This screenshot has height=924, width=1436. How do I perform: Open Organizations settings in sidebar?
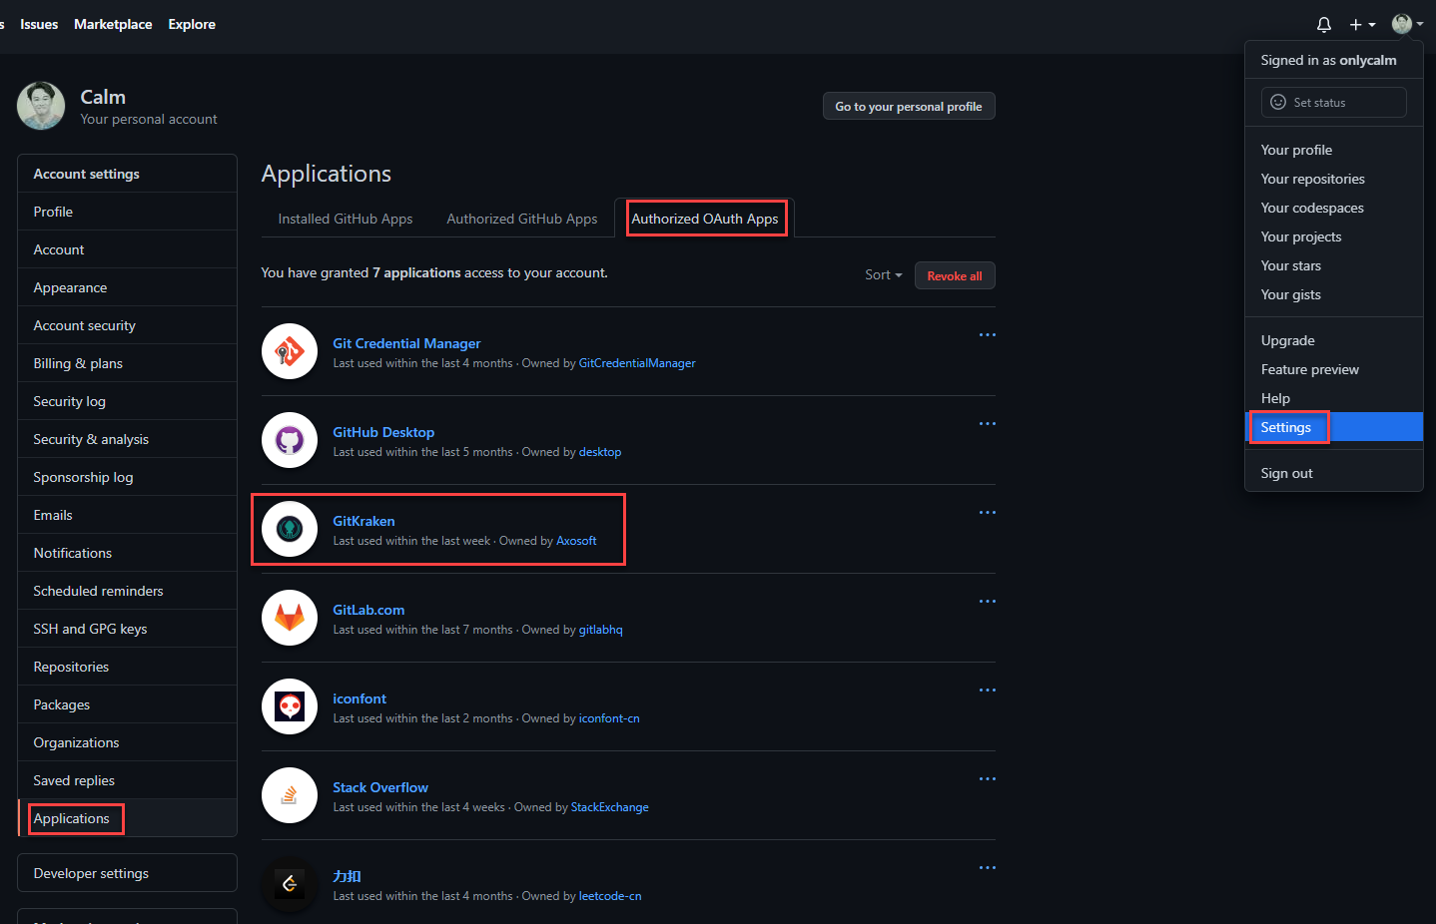128,742
